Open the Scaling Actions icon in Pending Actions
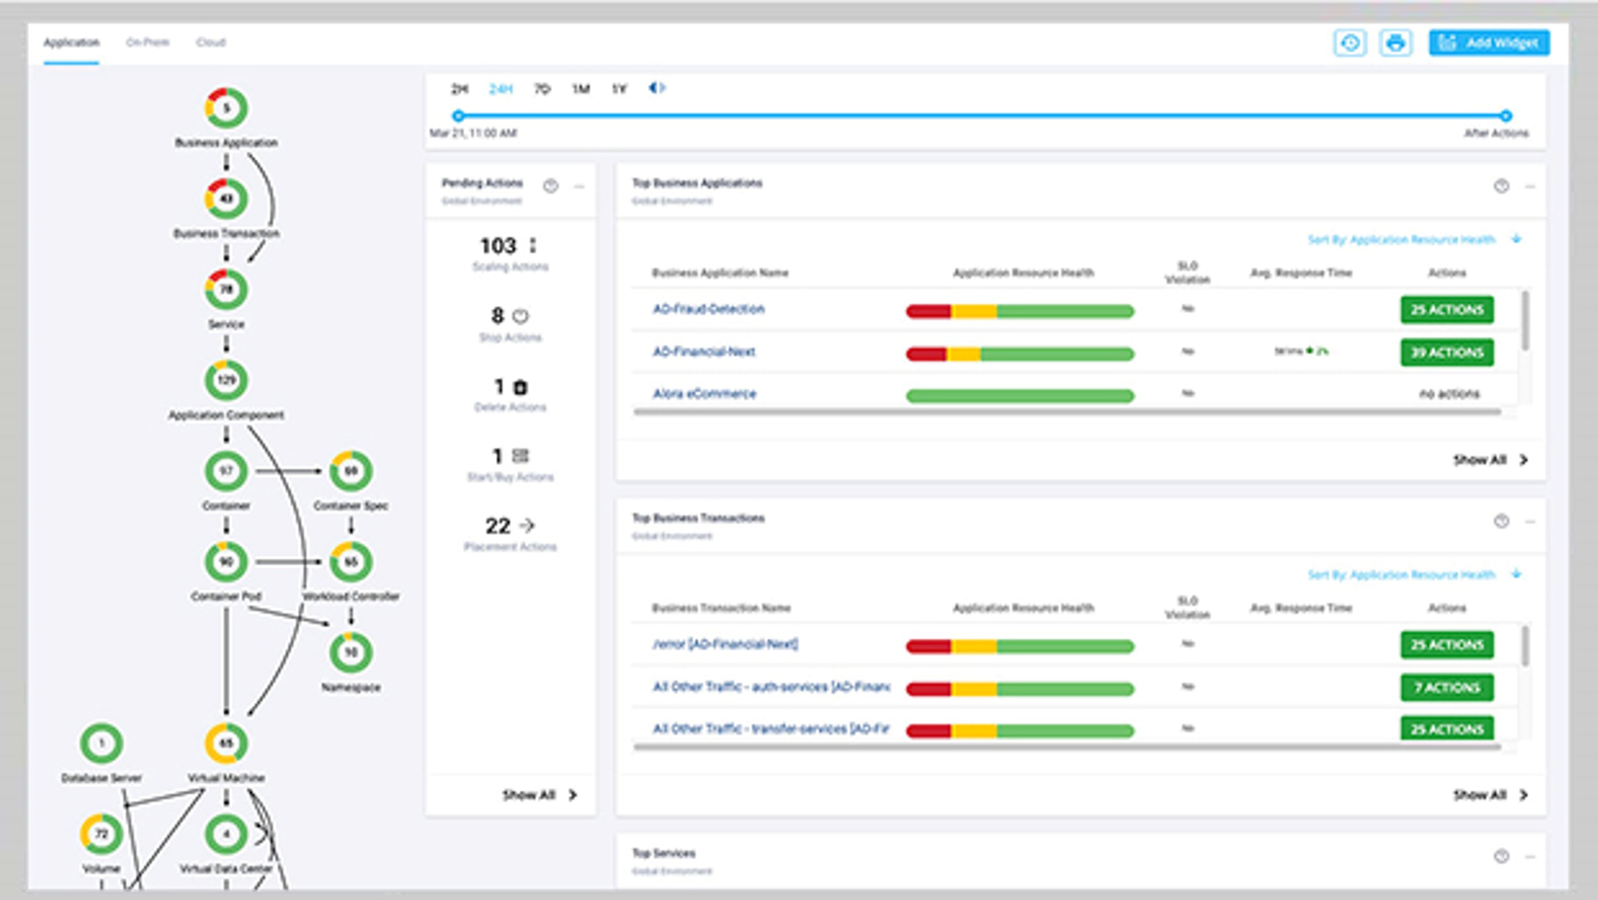 (532, 246)
